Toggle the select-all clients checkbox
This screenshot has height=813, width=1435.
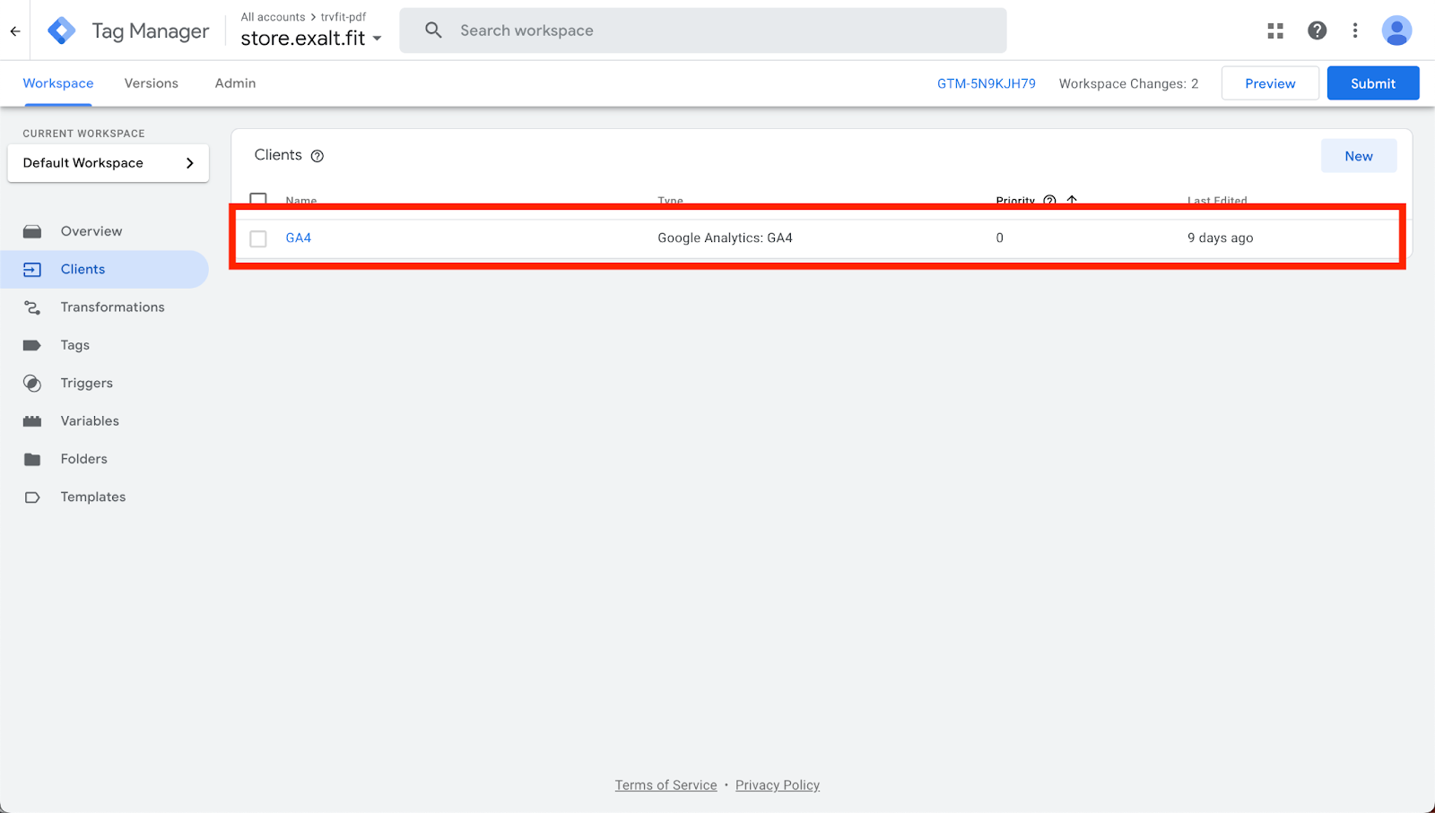point(258,199)
